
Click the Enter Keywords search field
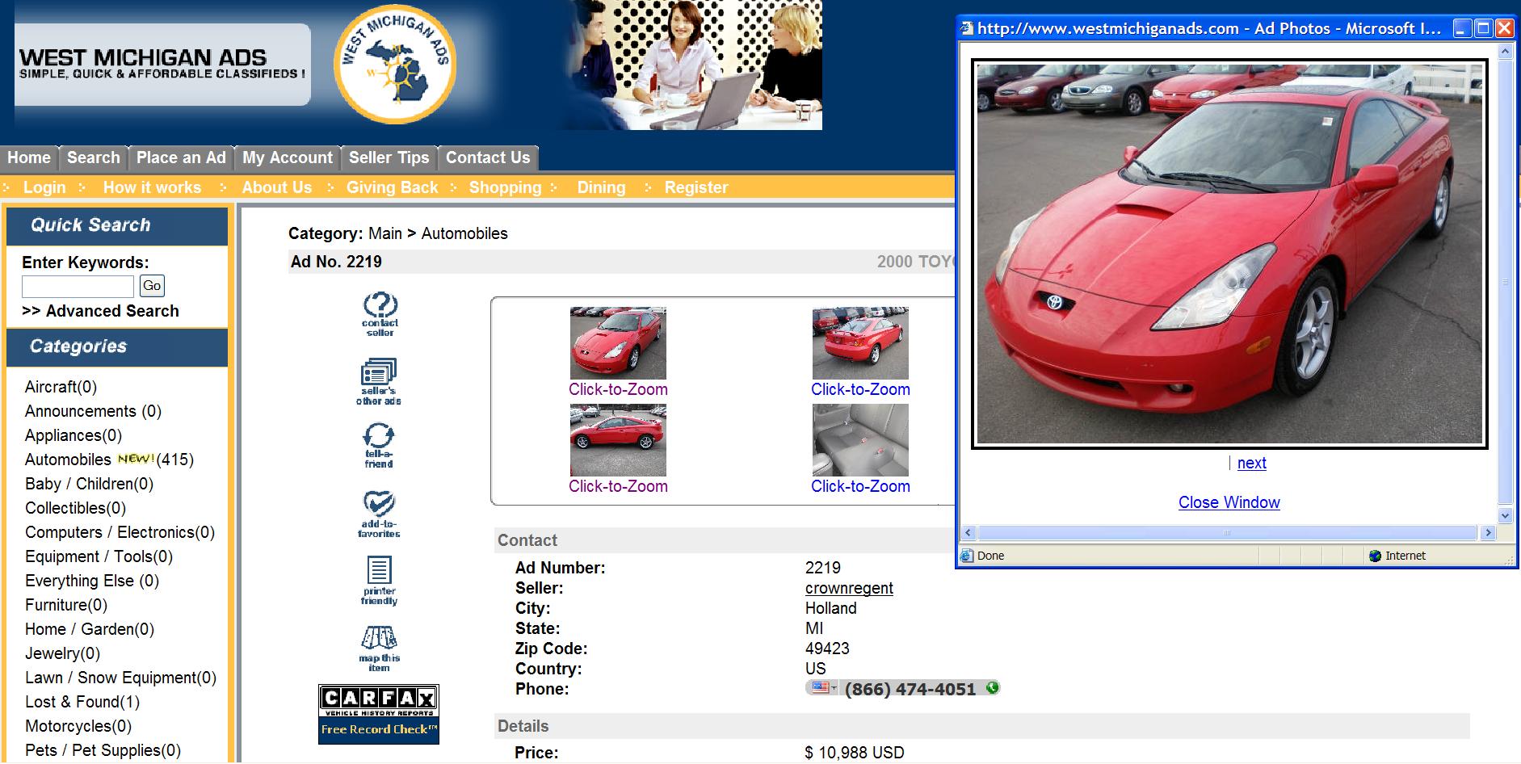coord(78,286)
